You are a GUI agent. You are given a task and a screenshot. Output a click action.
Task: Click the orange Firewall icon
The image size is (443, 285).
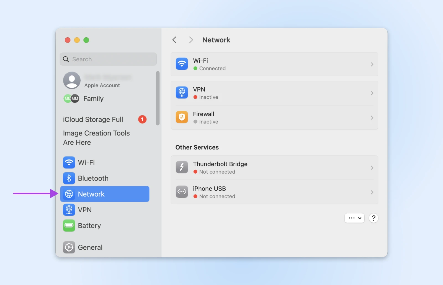pyautogui.click(x=182, y=117)
